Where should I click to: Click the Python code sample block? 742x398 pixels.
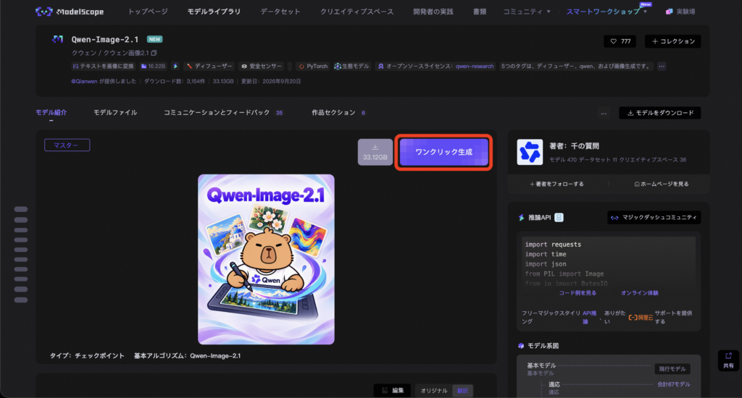(608, 263)
